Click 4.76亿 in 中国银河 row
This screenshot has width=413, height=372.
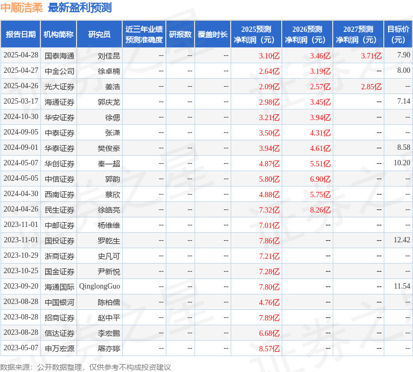(269, 302)
